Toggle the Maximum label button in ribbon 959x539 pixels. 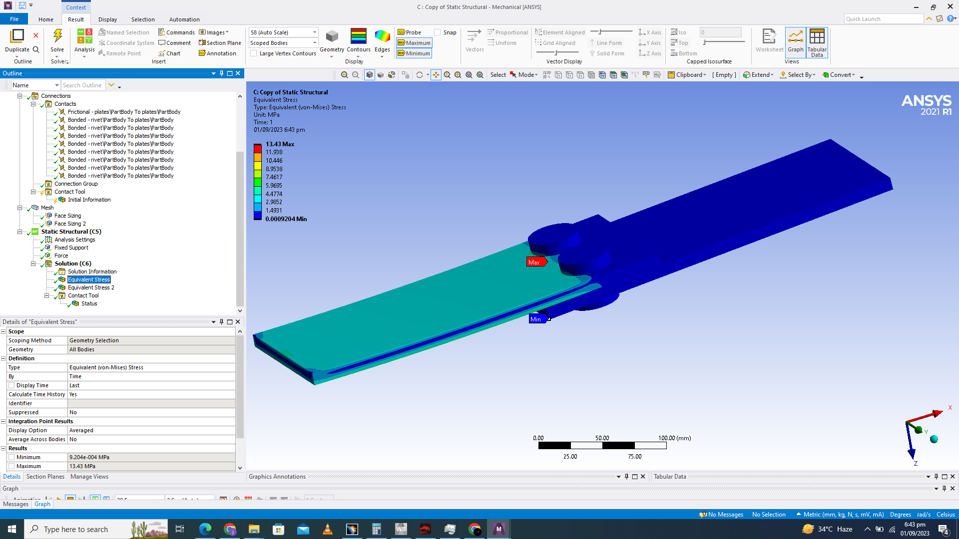(x=414, y=43)
